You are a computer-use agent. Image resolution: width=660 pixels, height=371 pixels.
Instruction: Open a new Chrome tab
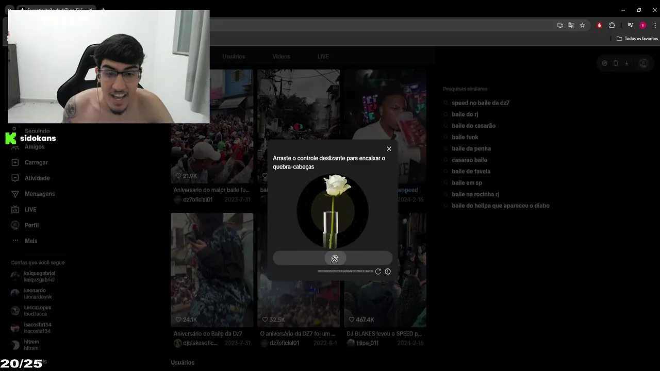click(x=103, y=10)
